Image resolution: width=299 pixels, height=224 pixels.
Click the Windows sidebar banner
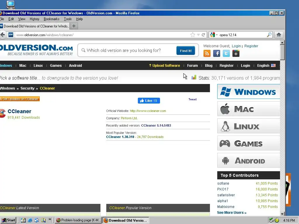click(x=248, y=92)
